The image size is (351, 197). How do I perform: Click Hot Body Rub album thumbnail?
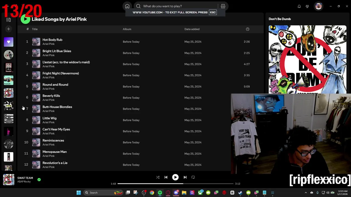(x=36, y=42)
